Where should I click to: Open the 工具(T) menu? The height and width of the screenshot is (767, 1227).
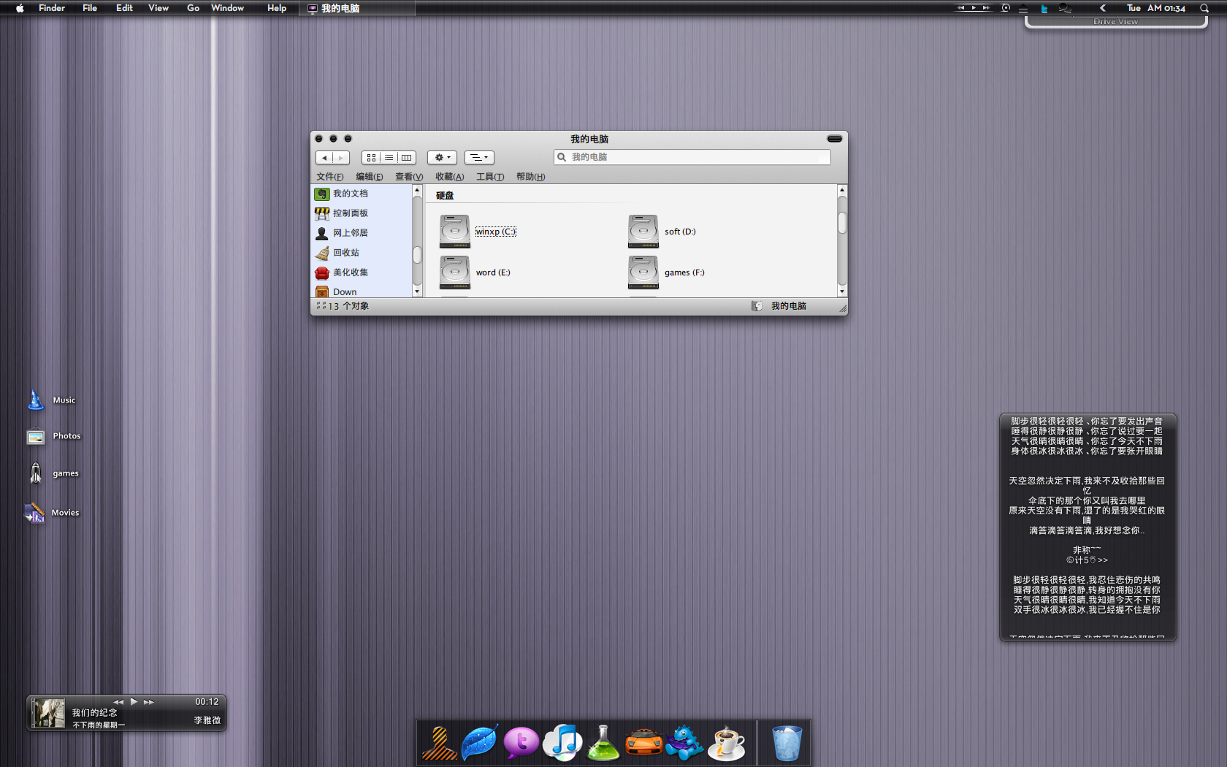[x=490, y=177]
